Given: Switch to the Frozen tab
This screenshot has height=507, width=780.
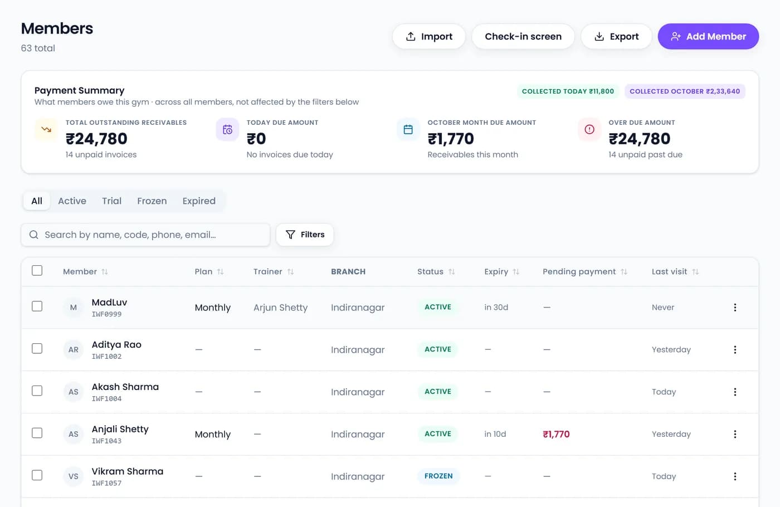Looking at the screenshot, I should click(x=152, y=201).
